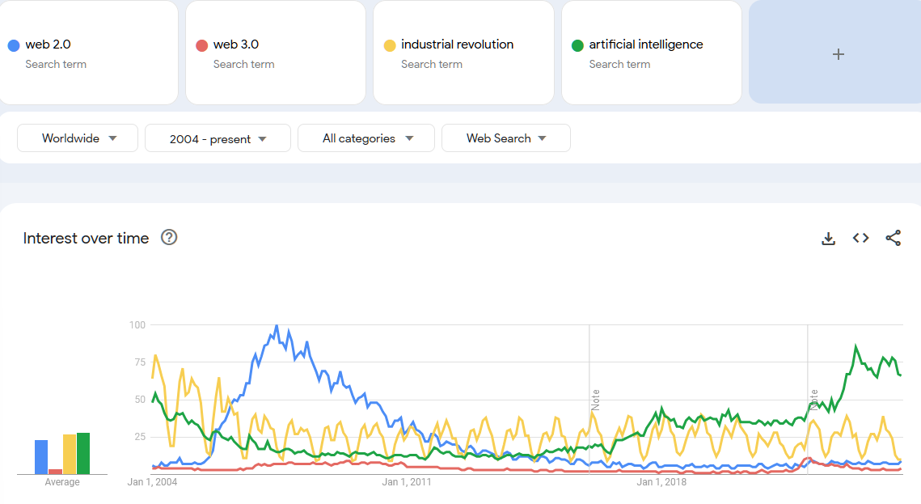Screen dimensions: 921x504
Task: Edit the web 2.0 search term
Action: (49, 44)
